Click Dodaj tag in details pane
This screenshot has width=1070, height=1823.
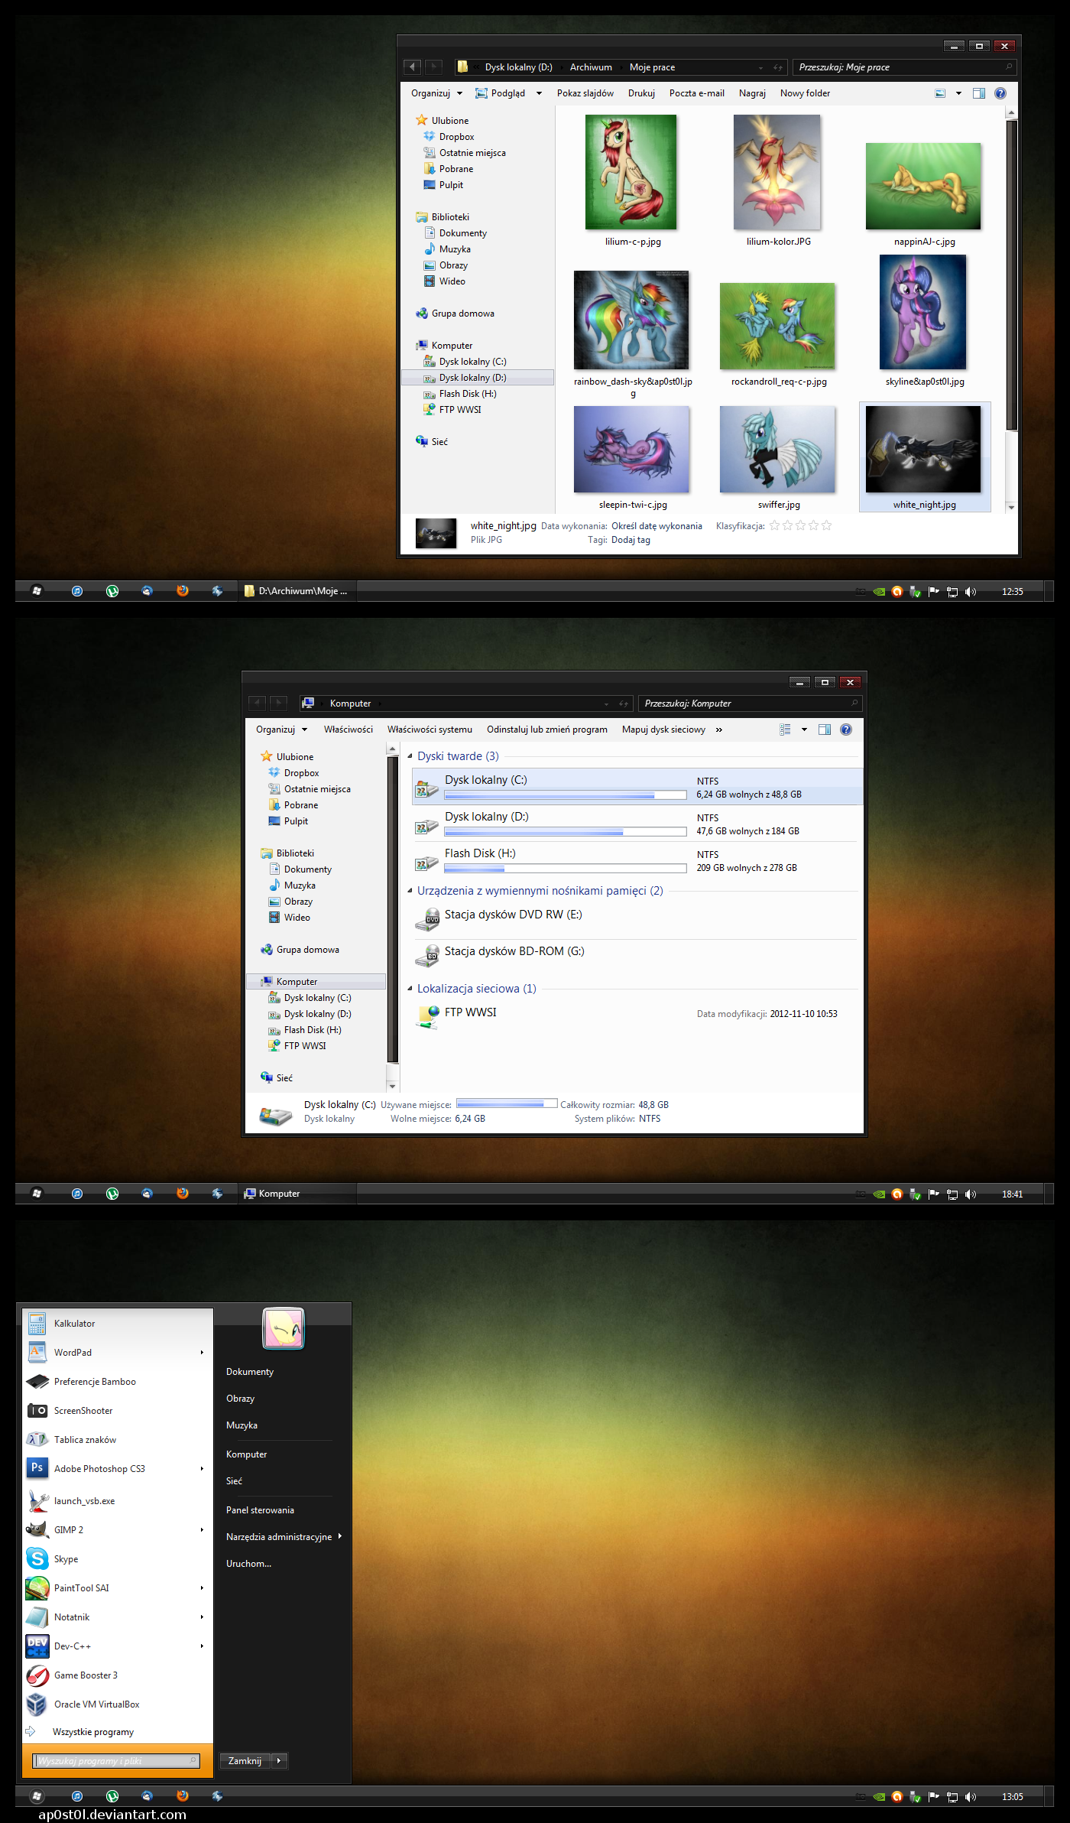631,540
